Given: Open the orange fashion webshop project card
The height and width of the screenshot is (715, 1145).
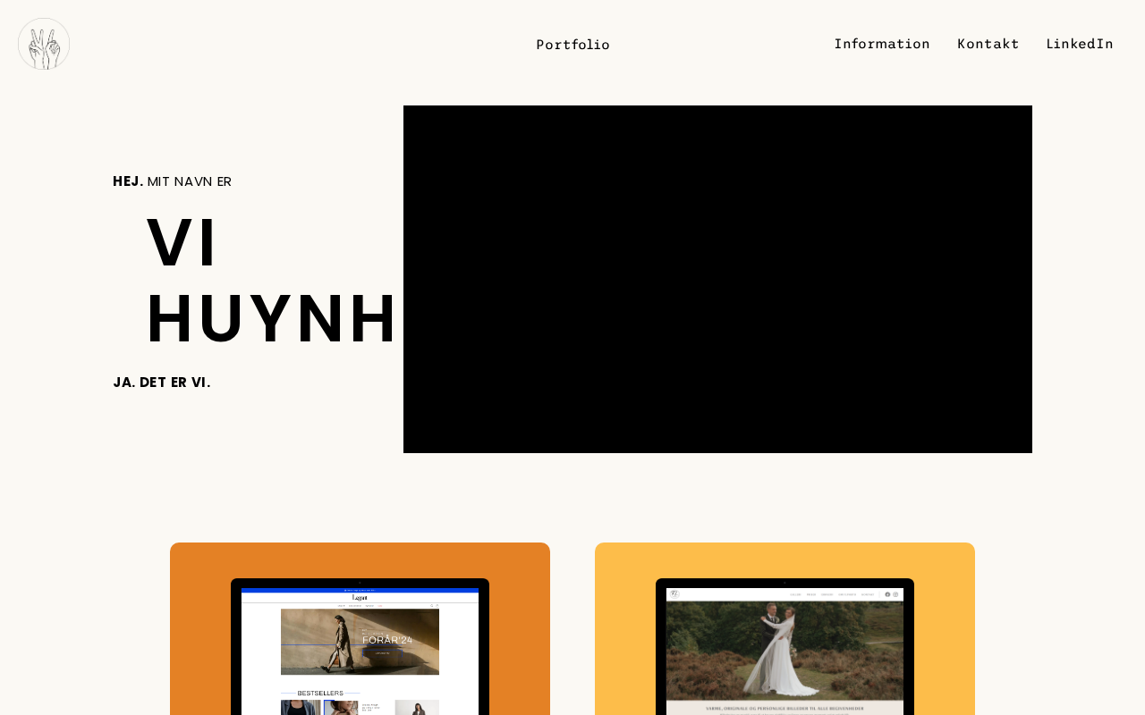Looking at the screenshot, I should [360, 629].
